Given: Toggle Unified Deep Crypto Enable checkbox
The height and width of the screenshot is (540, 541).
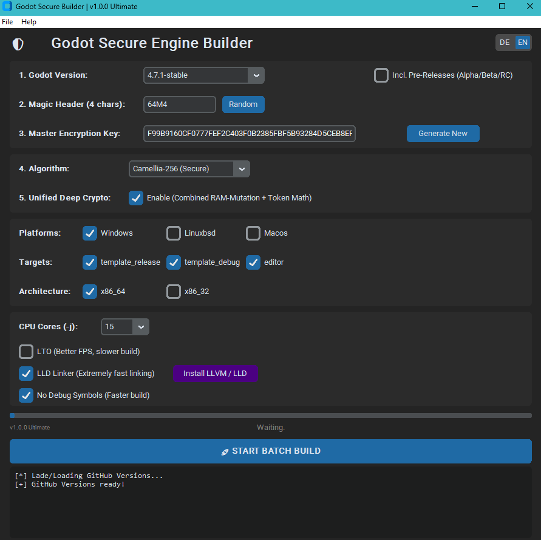Looking at the screenshot, I should [136, 198].
